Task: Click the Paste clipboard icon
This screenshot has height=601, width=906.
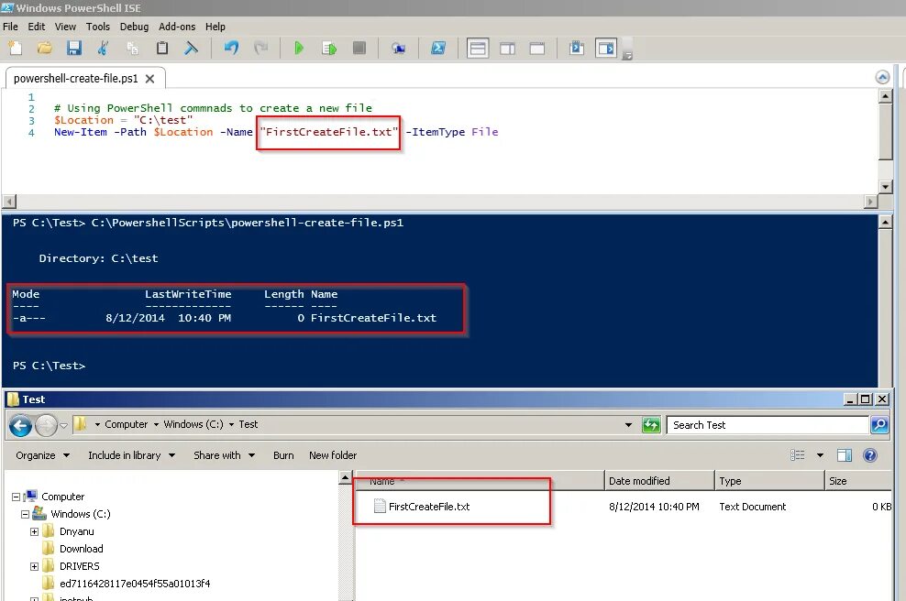Action: point(161,49)
